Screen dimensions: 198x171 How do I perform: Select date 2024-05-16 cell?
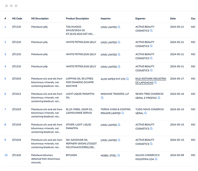[177, 94]
